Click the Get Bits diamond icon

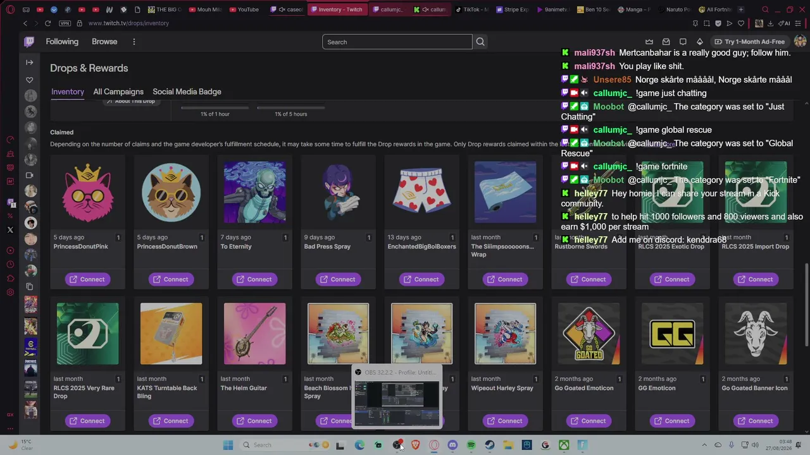700,42
